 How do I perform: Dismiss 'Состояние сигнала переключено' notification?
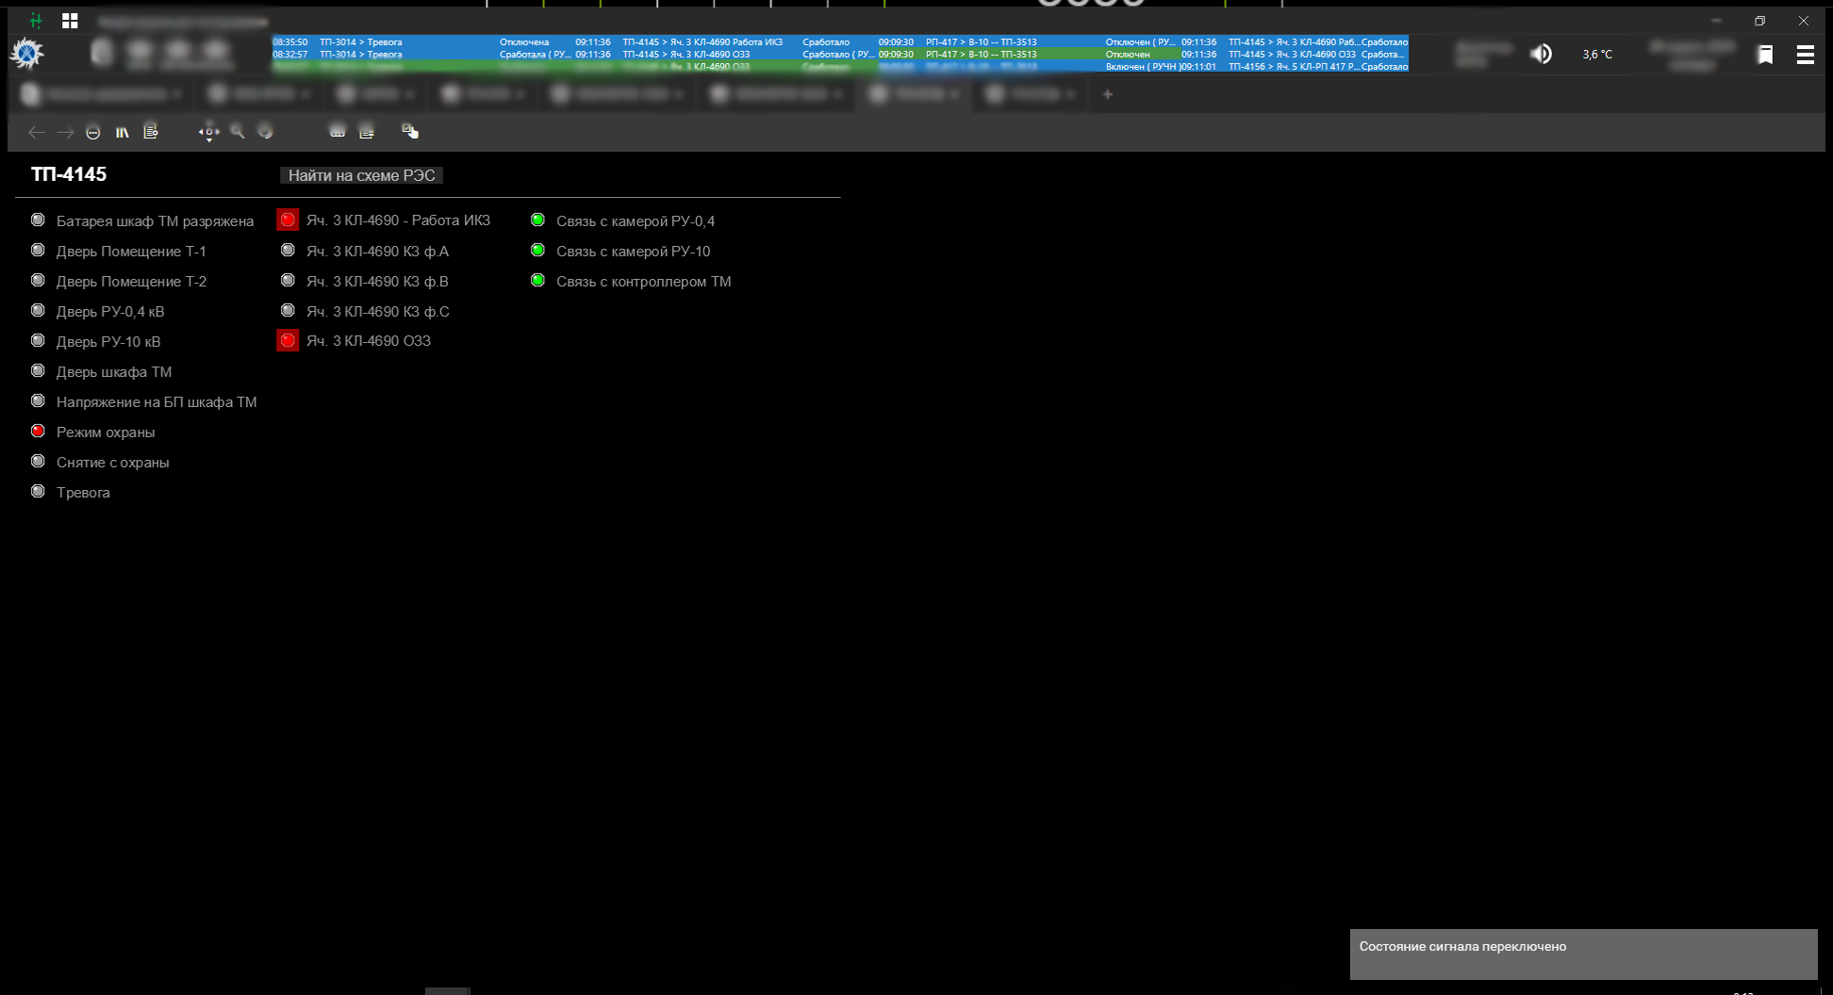[x=1583, y=954]
